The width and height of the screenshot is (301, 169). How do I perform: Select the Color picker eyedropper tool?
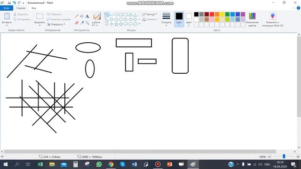82,23
